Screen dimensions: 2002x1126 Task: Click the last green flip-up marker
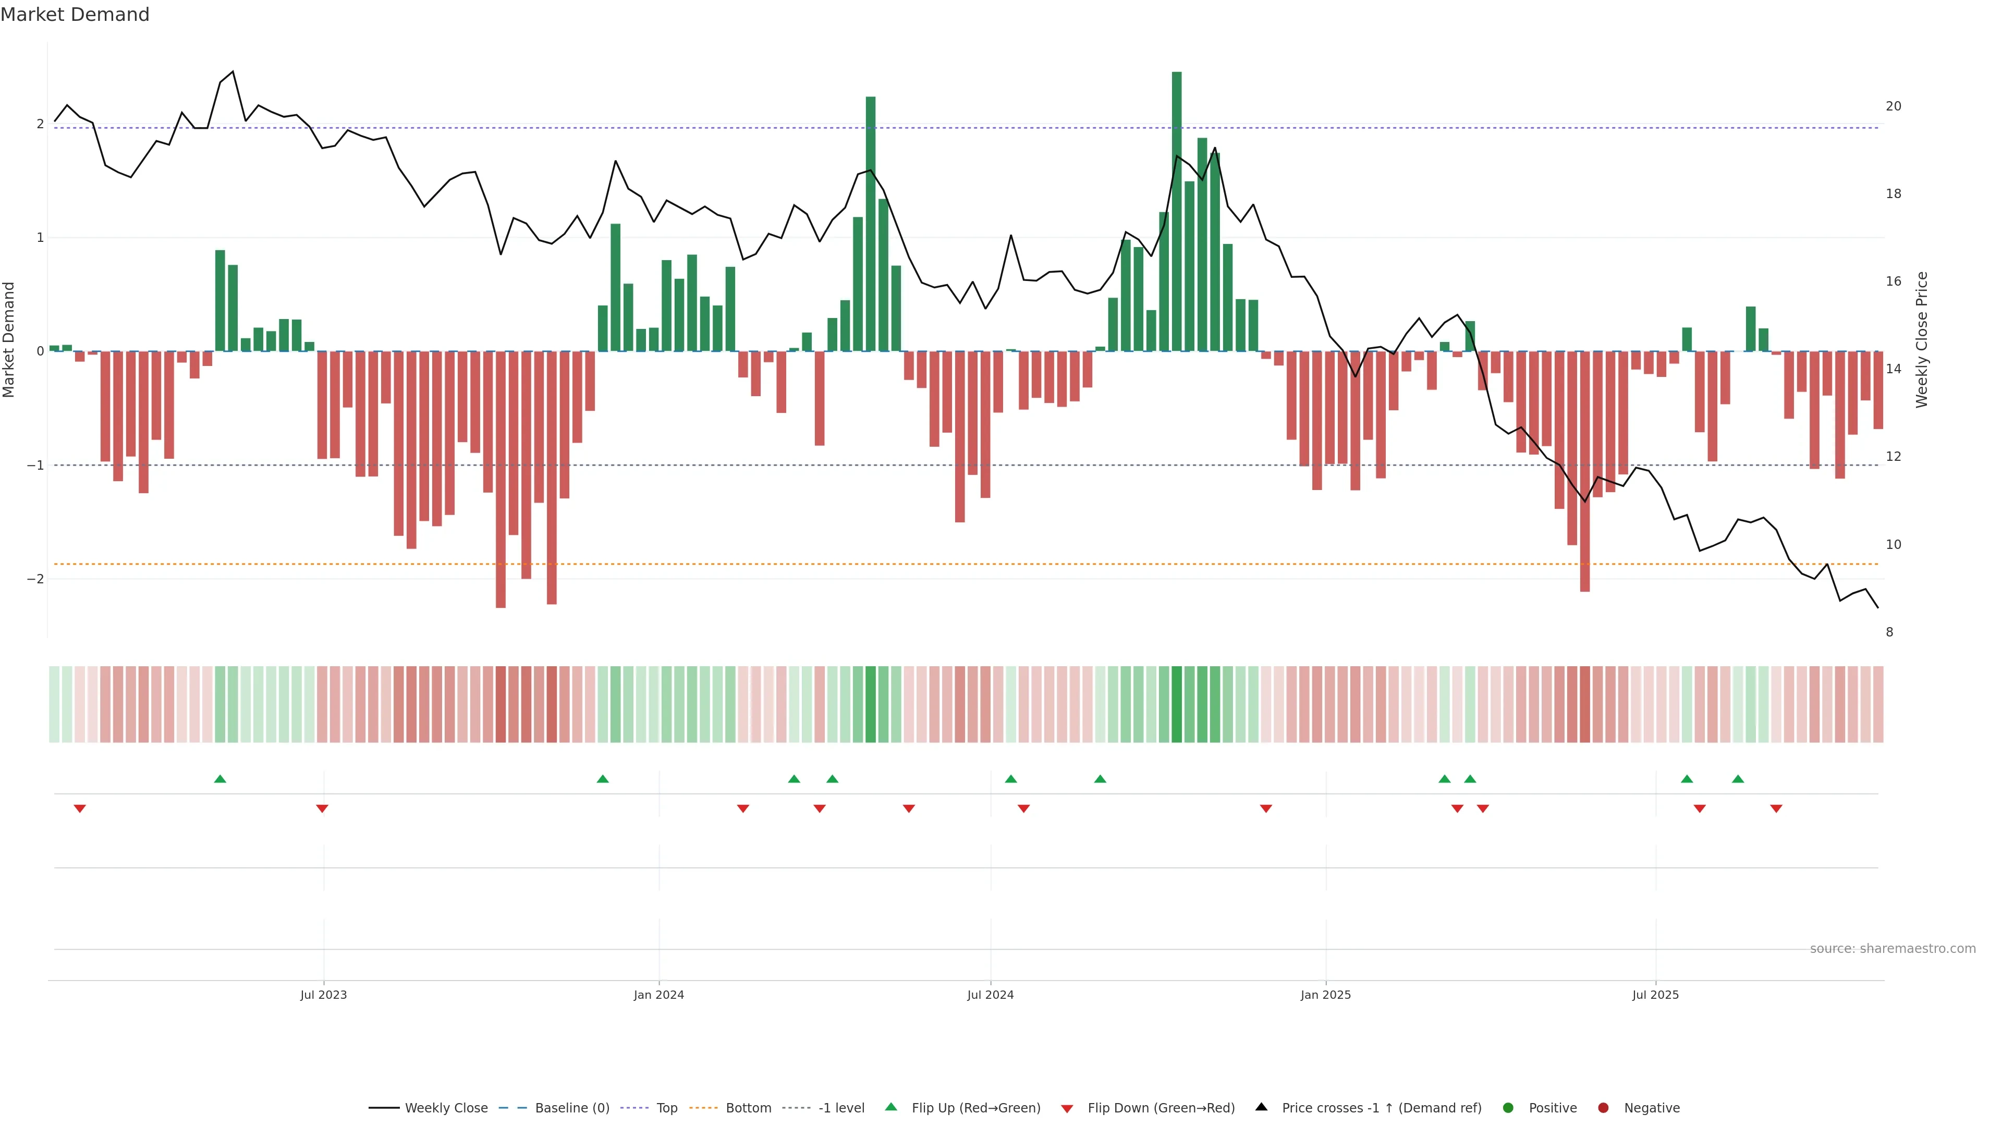pos(1738,779)
